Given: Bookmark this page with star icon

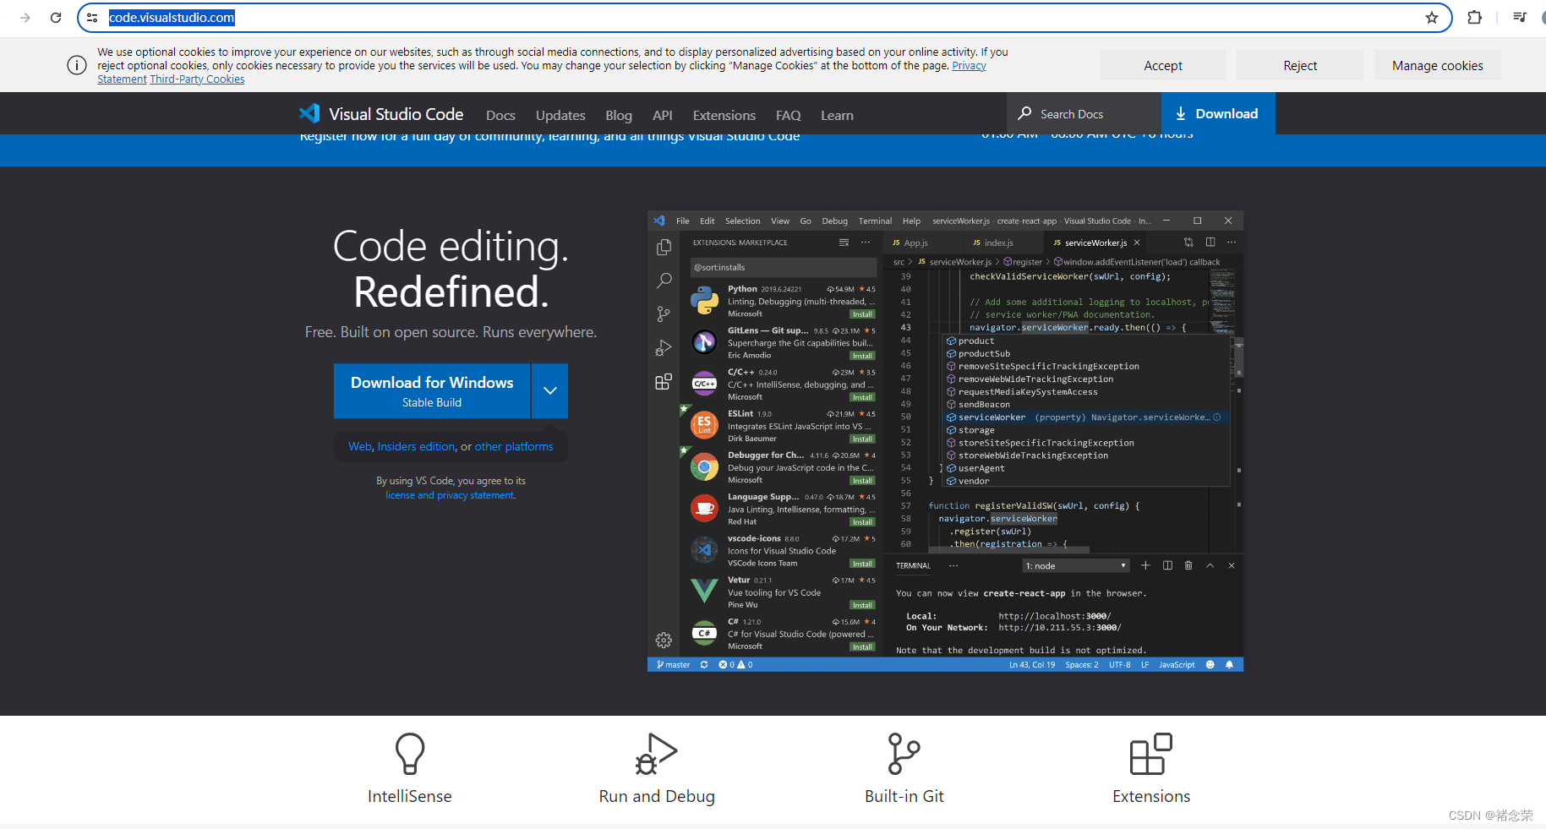Looking at the screenshot, I should 1432,18.
